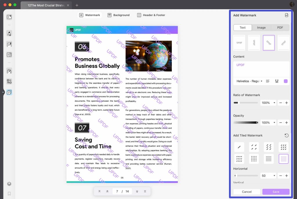
Task: Select horizontal UPDF watermark layout thumbnail
Action: coord(239,43)
